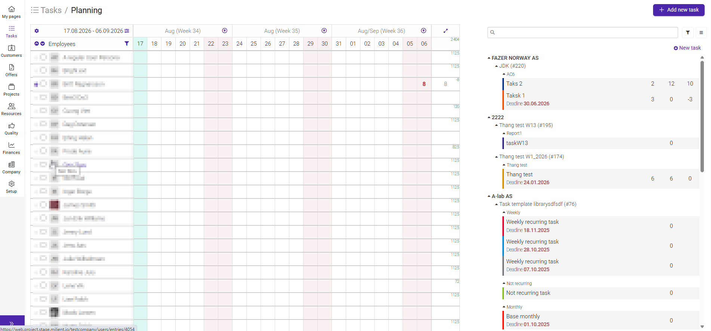Collapse the Monthly subgroup

pos(504,307)
